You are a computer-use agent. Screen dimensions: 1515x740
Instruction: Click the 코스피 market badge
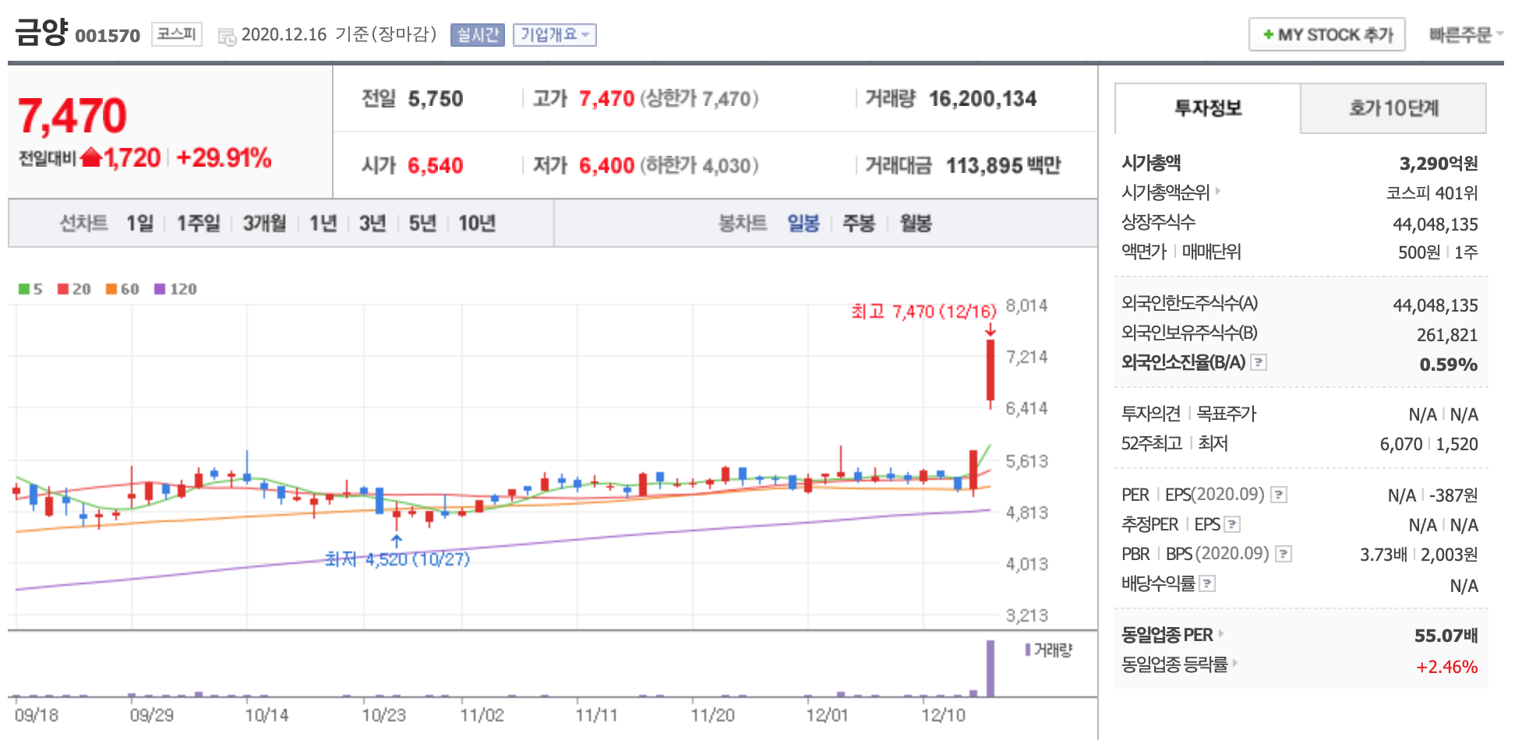coord(177,34)
